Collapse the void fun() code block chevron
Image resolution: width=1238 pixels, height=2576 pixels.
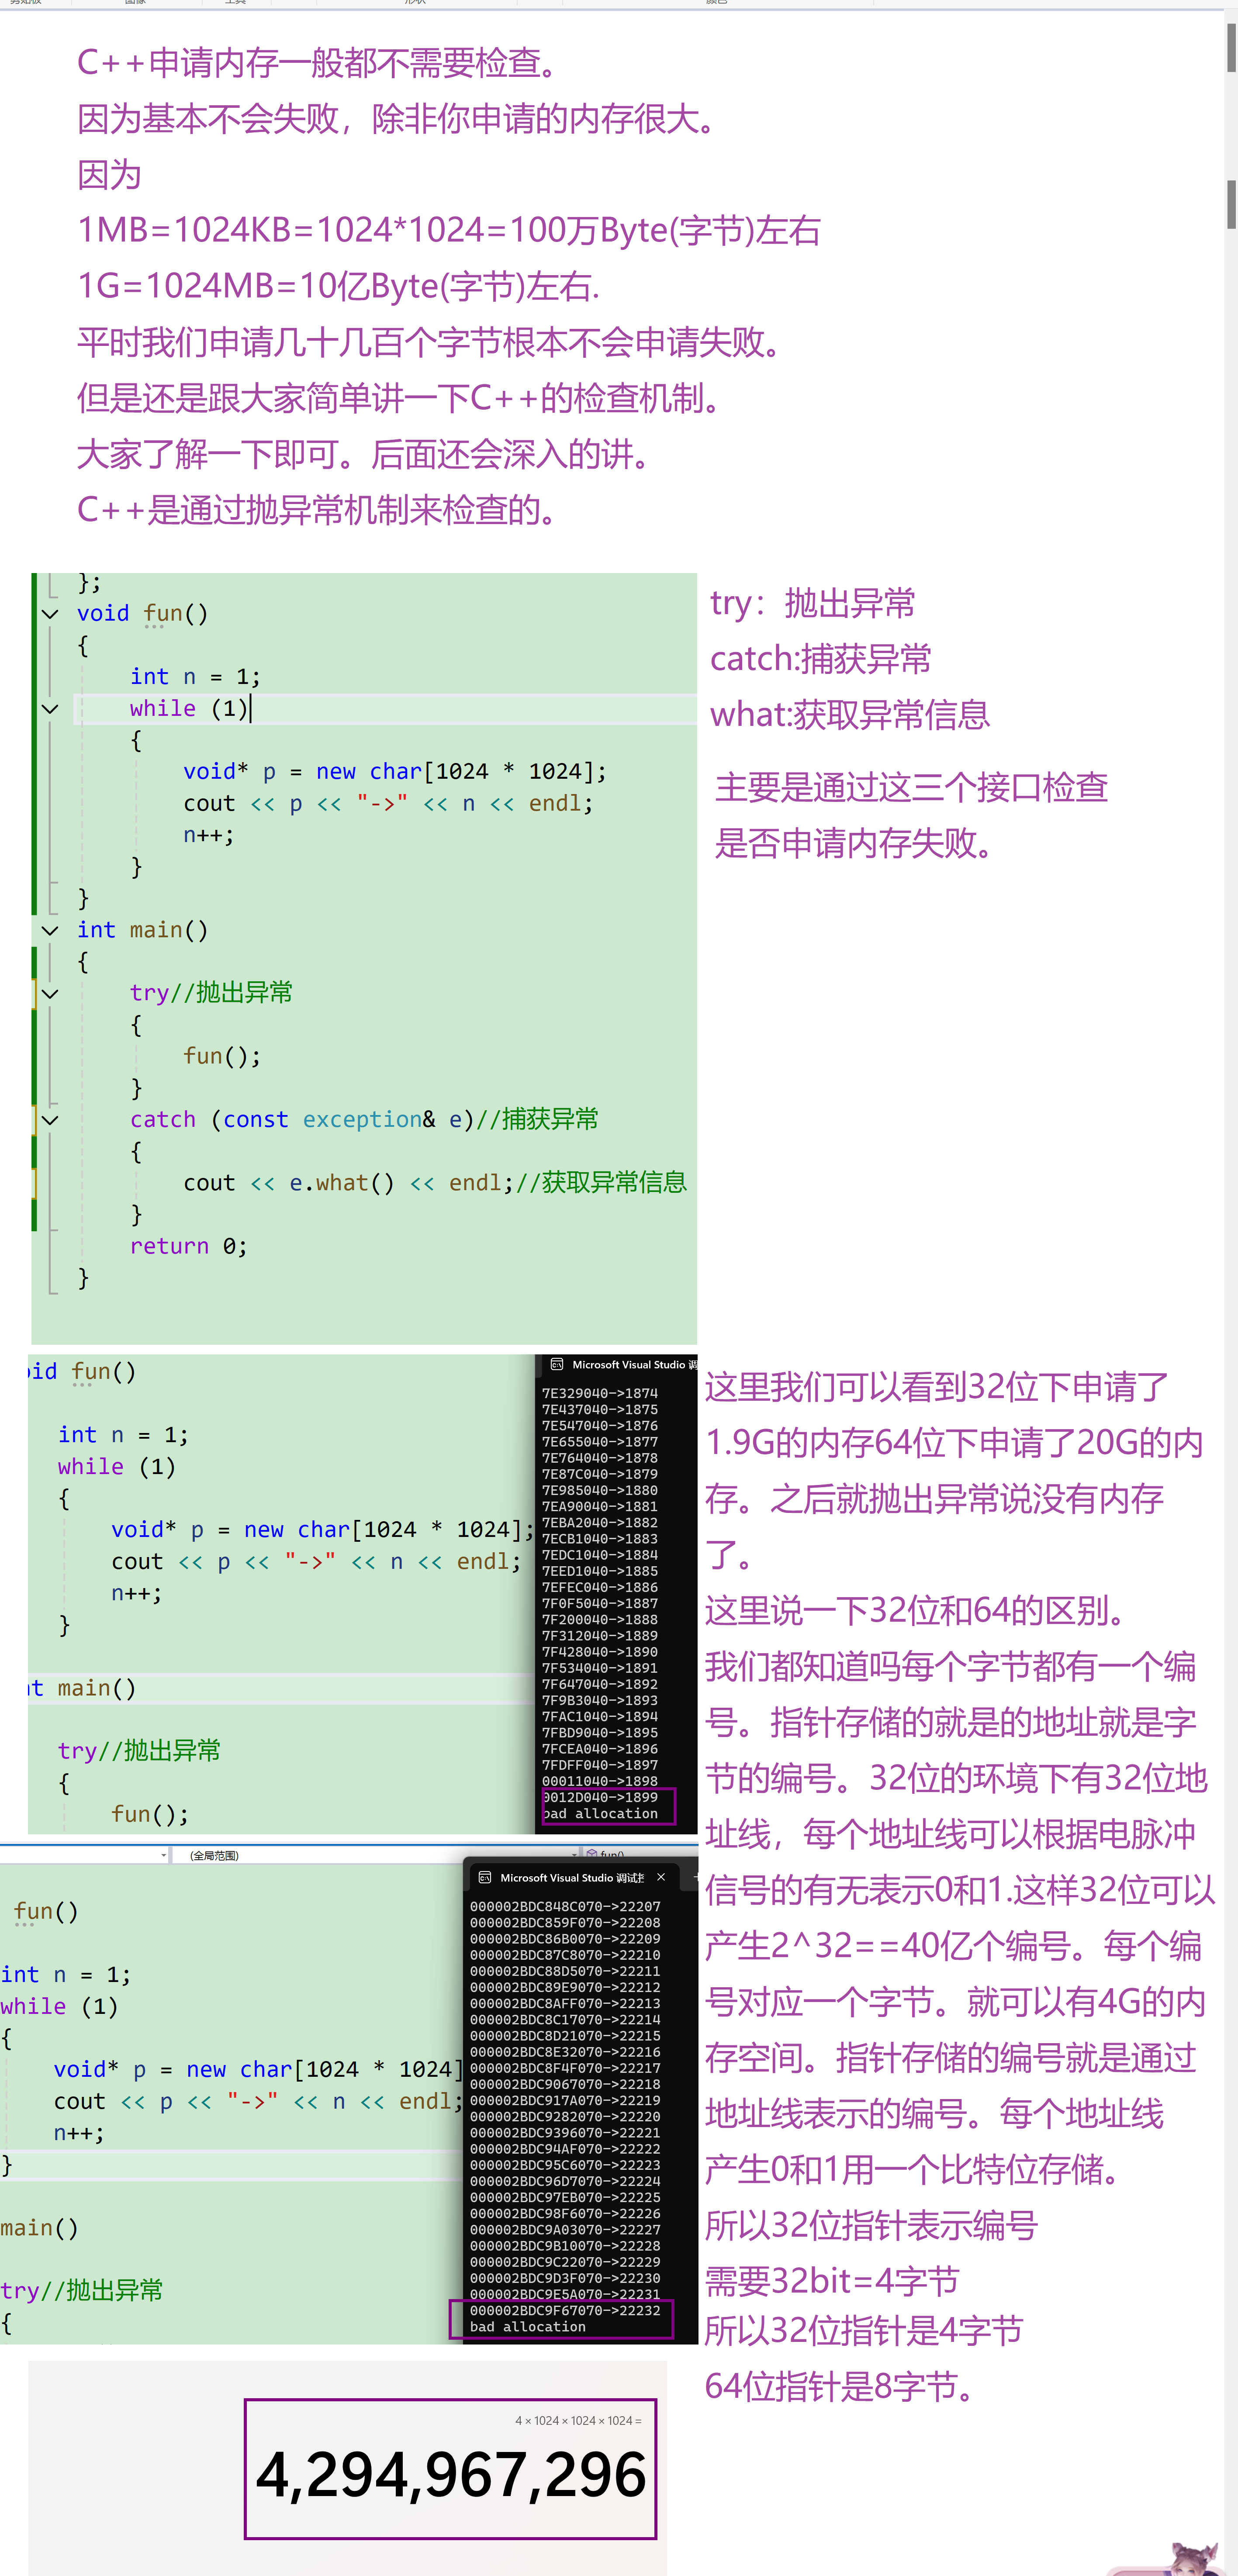pyautogui.click(x=50, y=613)
